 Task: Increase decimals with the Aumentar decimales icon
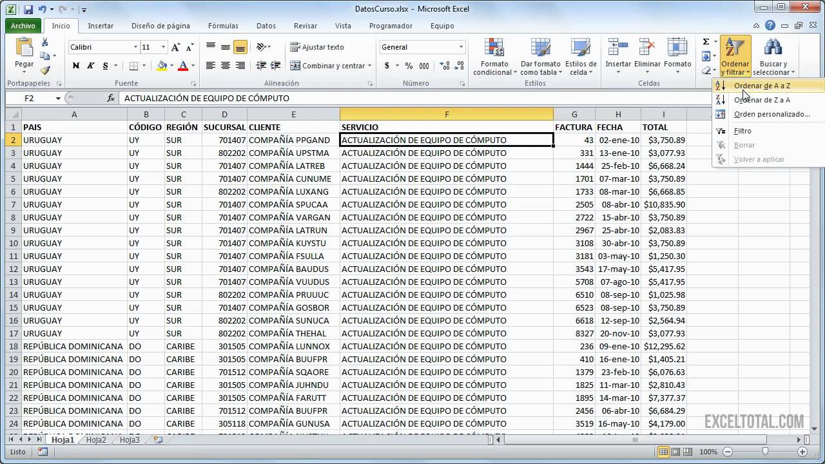click(444, 65)
